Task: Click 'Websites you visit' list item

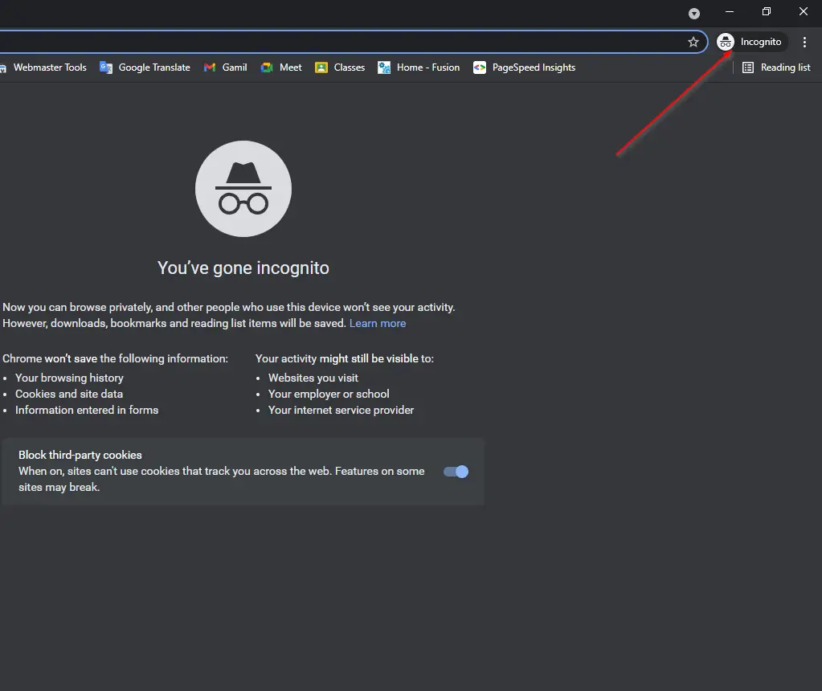Action: 313,378
